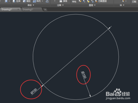Click 匹配图层 (Match Layer)

tap(103, 1)
